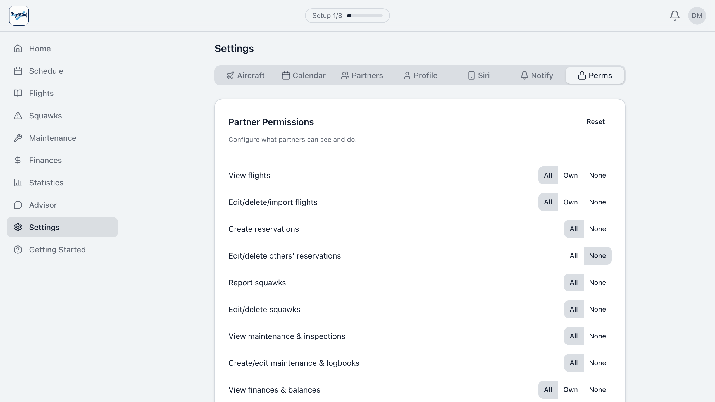715x402 pixels.
Task: Select None for Edit/delete others' reservations
Action: point(597,256)
